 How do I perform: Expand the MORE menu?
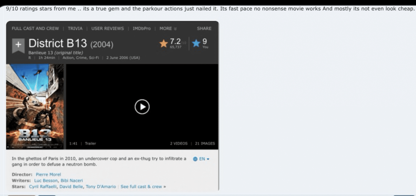[168, 28]
